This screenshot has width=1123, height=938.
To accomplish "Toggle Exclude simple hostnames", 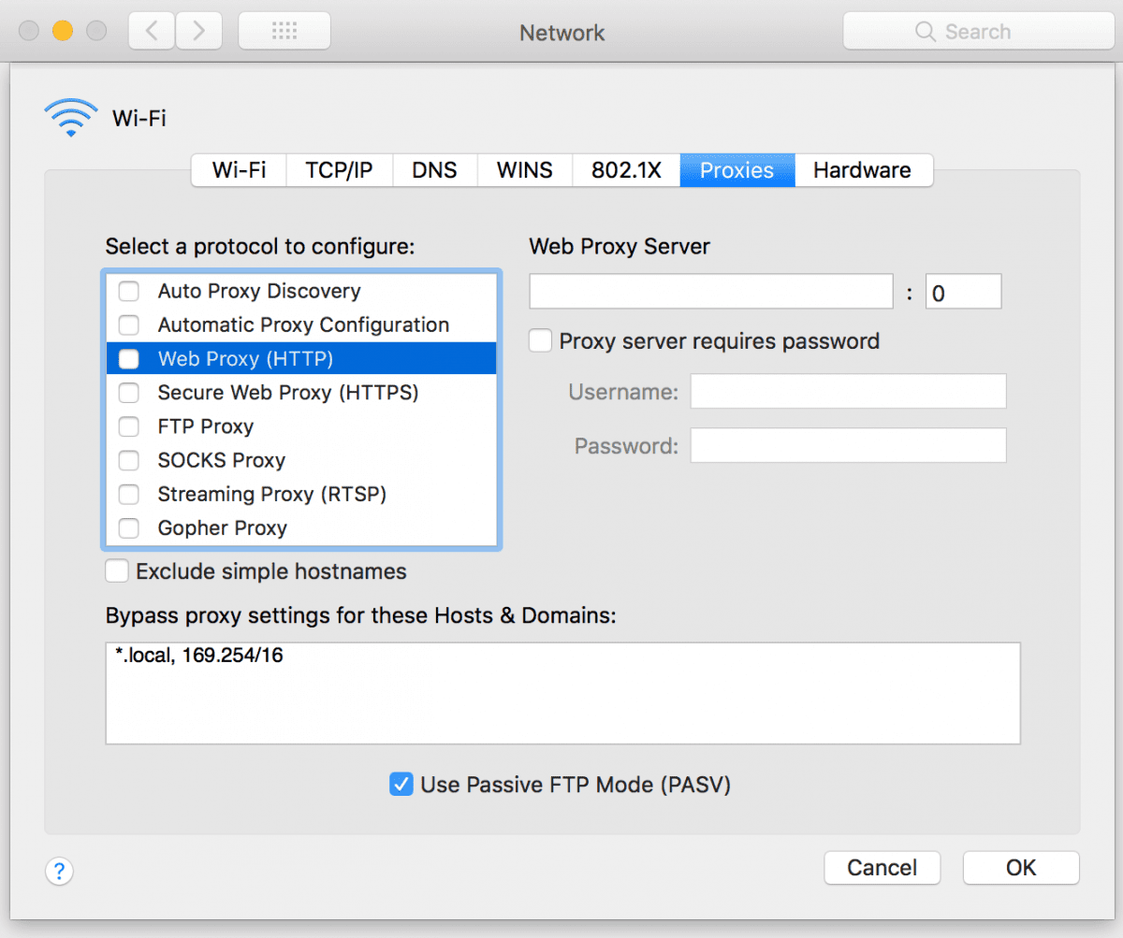I will (116, 570).
